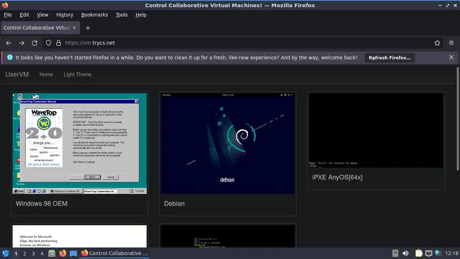Viewport: 460px width, 259px height.
Task: Switch to workspace 1
Action: tap(16, 253)
